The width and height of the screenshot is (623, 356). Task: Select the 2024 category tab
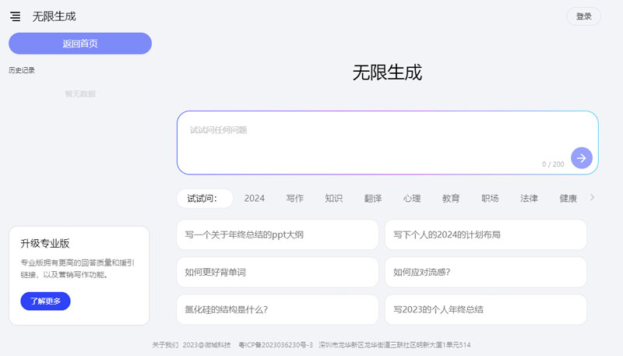point(255,199)
